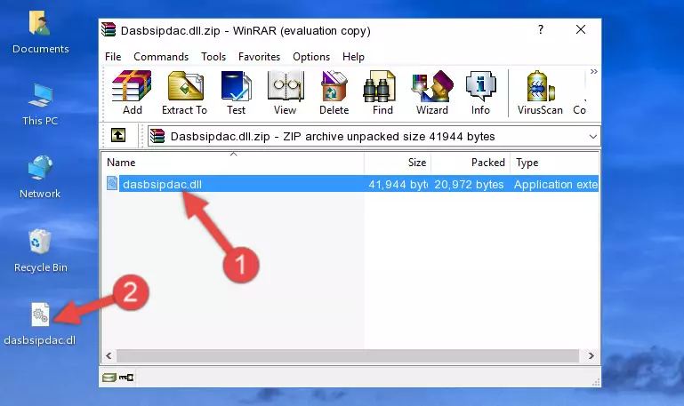Select dasbsipdac.dll in the archive list
684x406 pixels.
(162, 184)
